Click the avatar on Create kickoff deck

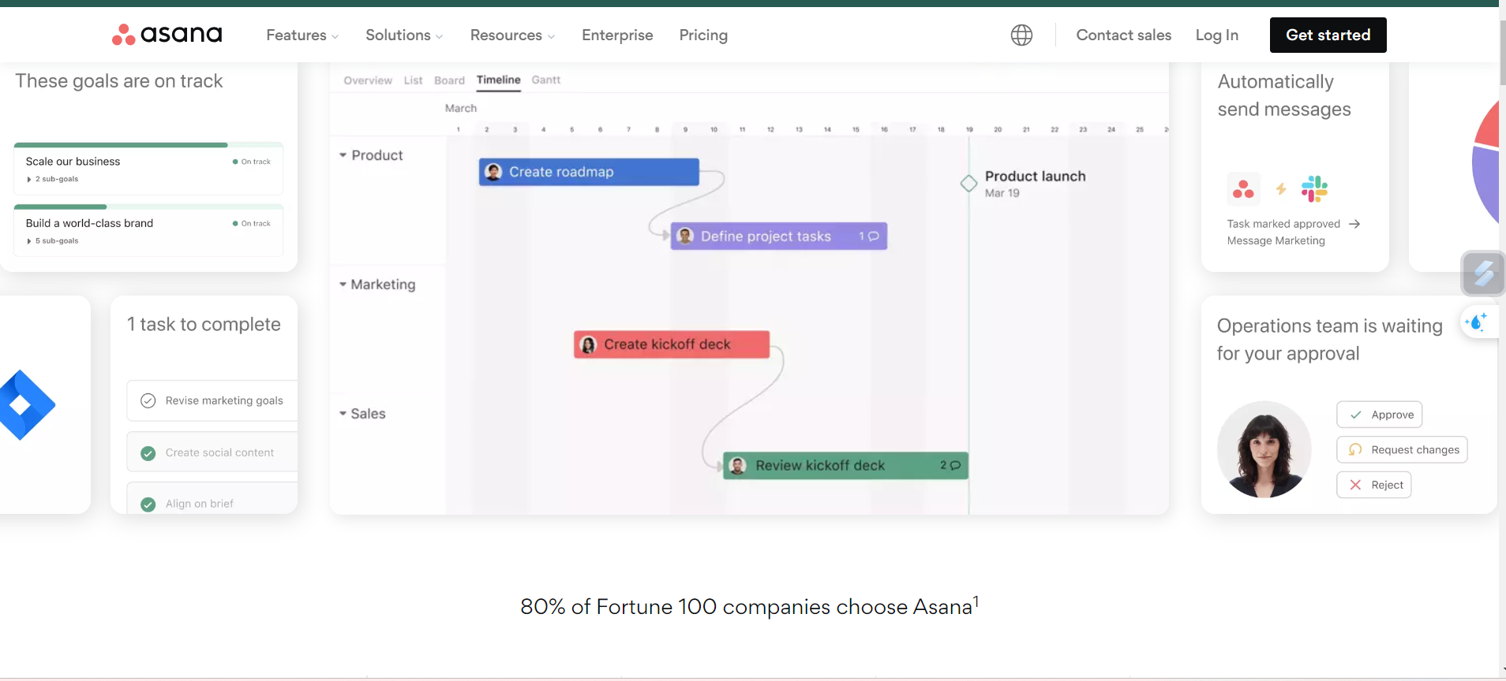pyautogui.click(x=588, y=344)
